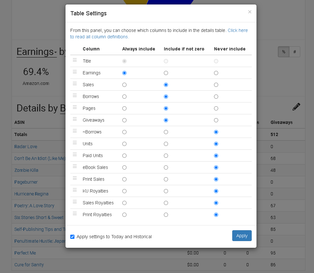
Task: Open Cure for Sanity book link
Action: pos(29,265)
